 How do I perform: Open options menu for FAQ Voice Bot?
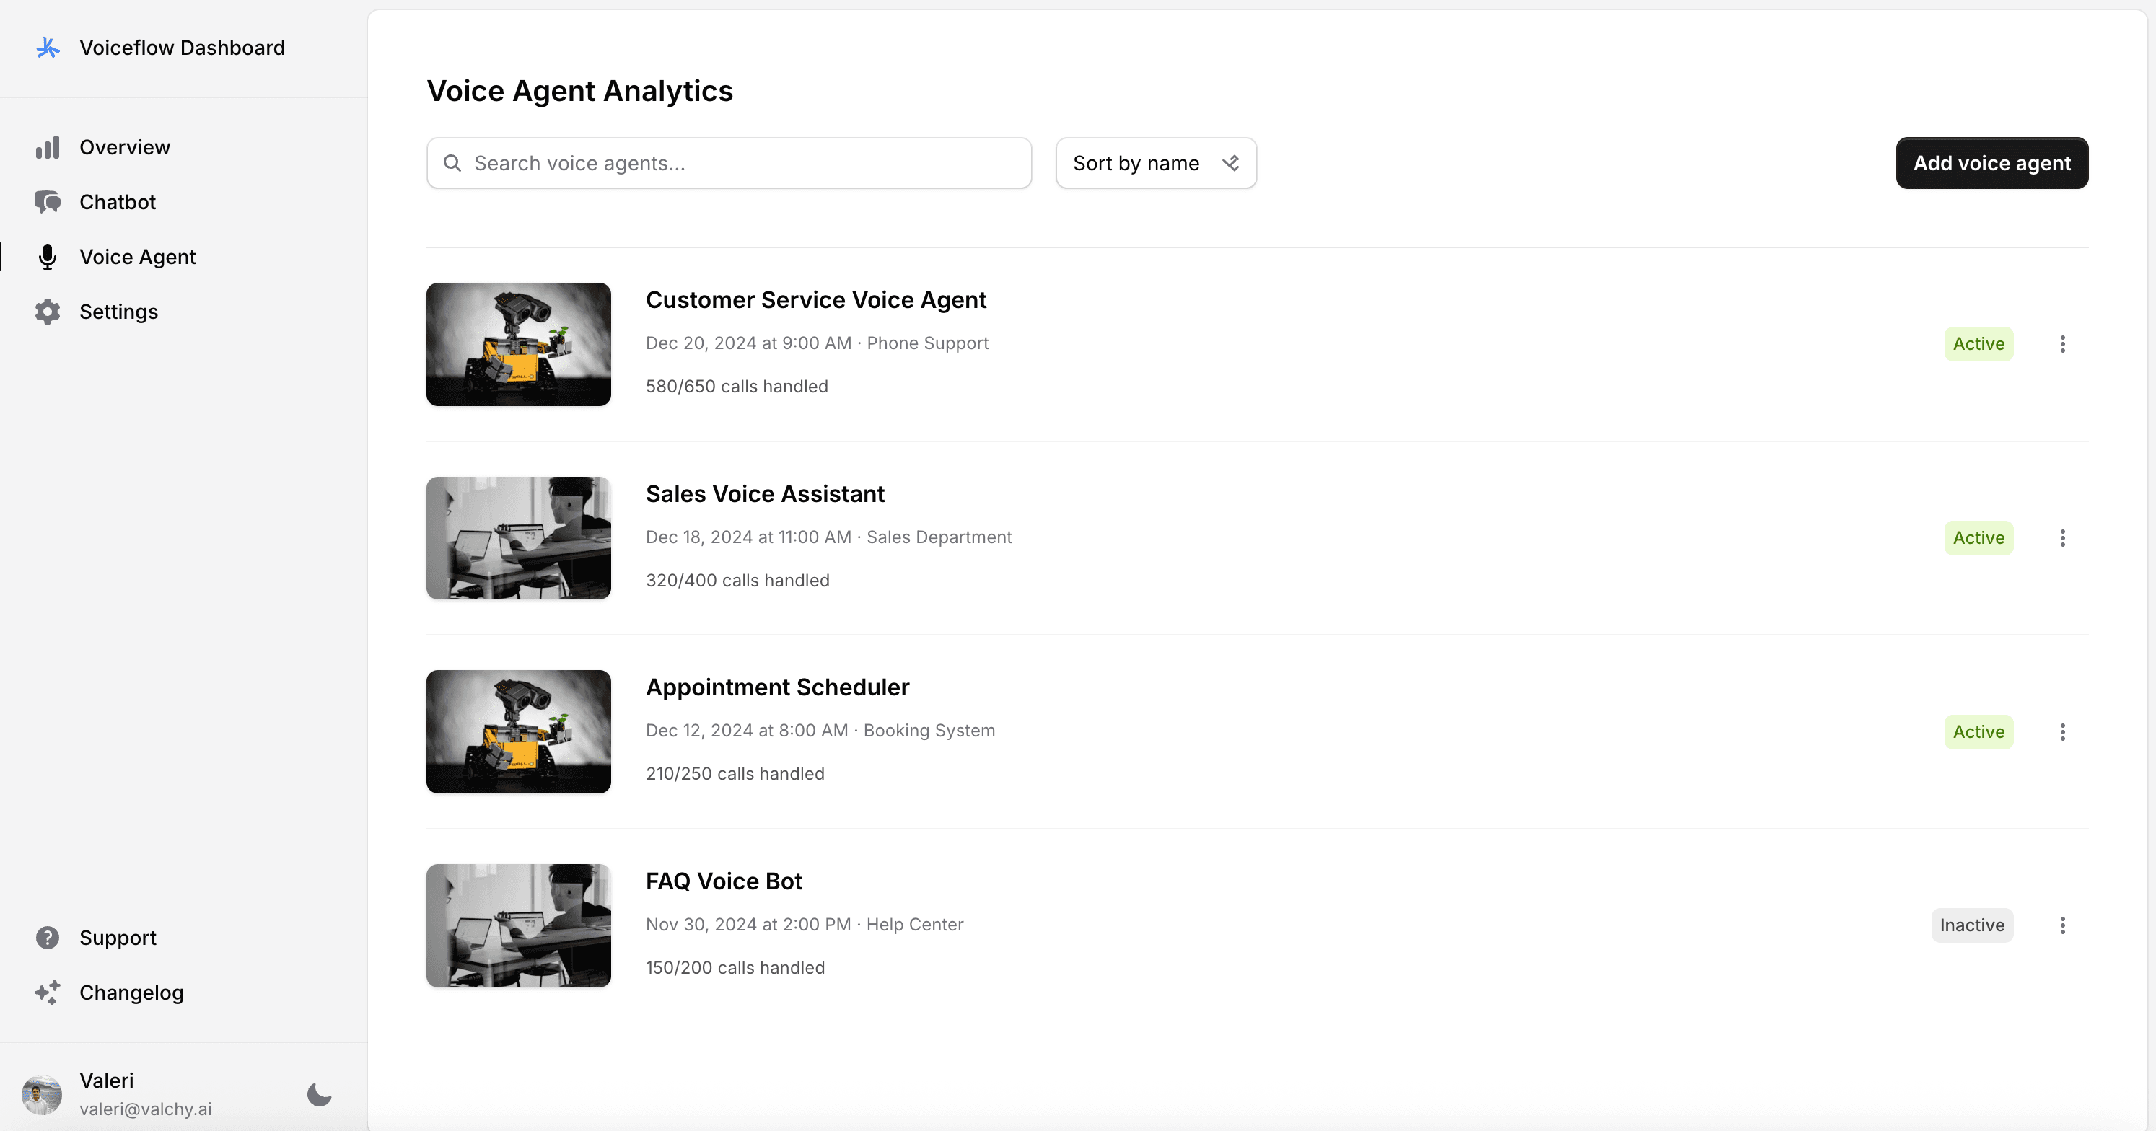(2062, 925)
